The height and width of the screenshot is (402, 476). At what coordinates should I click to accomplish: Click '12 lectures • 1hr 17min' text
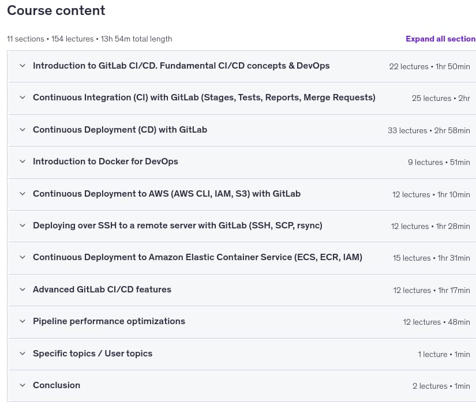pyautogui.click(x=432, y=290)
